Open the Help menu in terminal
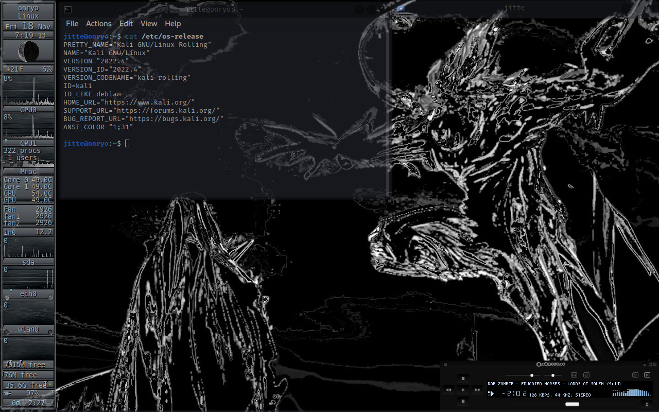 point(173,24)
